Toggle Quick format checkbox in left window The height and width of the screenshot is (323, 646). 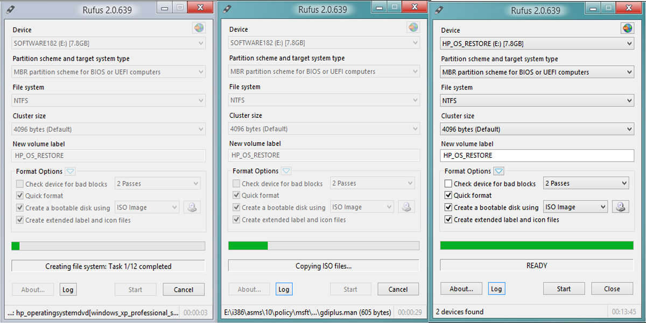pyautogui.click(x=20, y=196)
